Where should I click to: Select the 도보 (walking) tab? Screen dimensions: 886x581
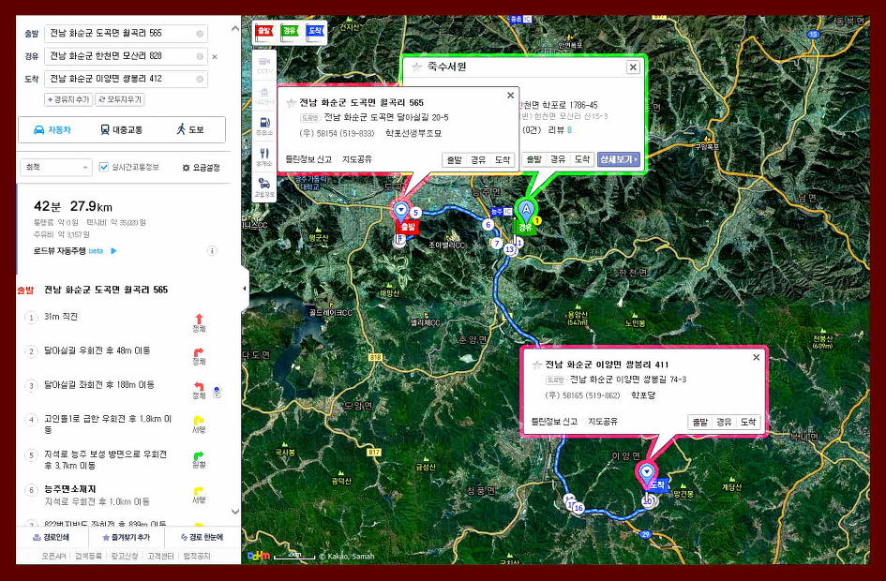tap(189, 130)
